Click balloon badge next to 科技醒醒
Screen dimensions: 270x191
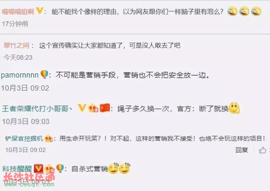(x=60, y=168)
